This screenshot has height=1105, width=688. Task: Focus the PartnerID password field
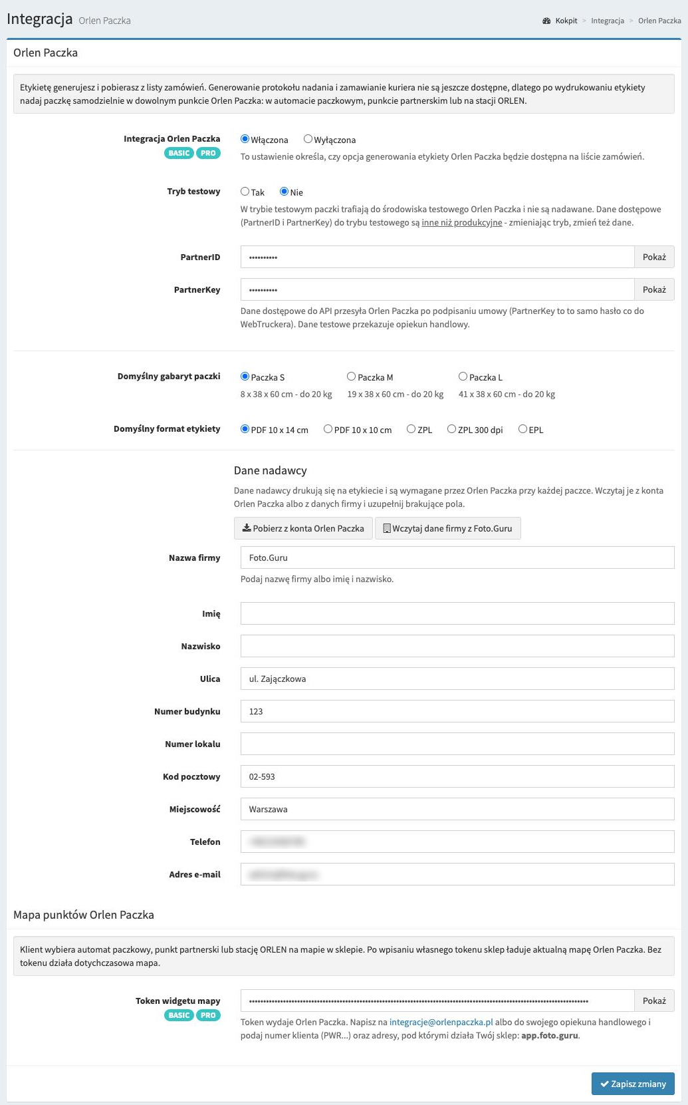coord(437,257)
